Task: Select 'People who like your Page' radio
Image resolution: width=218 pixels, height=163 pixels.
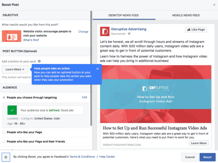Action: [x=4, y=132]
